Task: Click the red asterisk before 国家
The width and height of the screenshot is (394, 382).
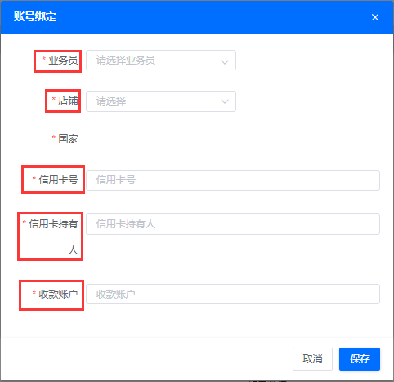Action: [54, 137]
